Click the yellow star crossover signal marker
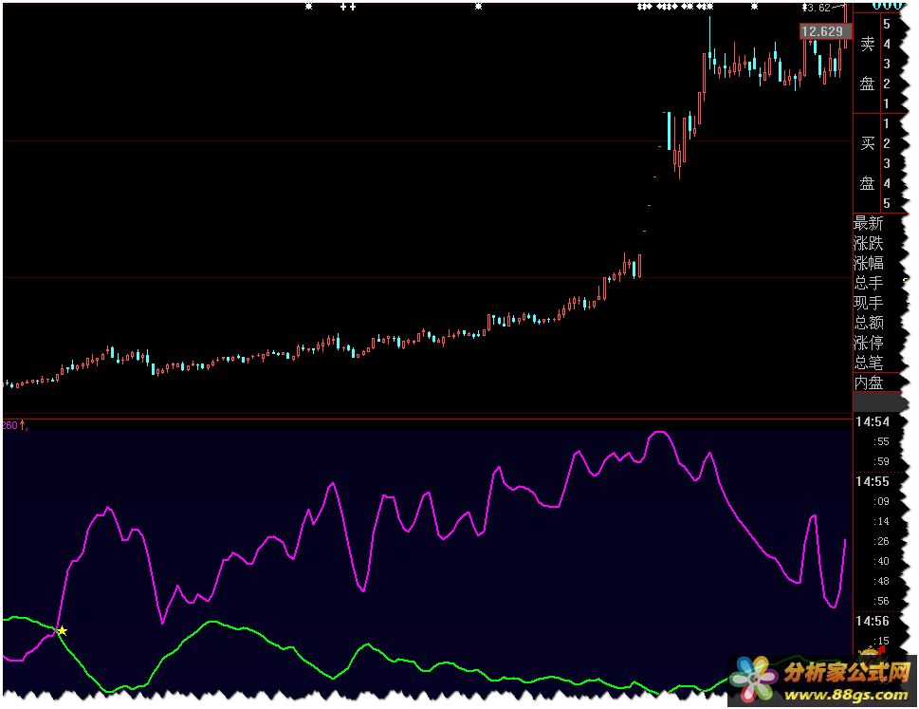The image size is (919, 709). coord(63,631)
